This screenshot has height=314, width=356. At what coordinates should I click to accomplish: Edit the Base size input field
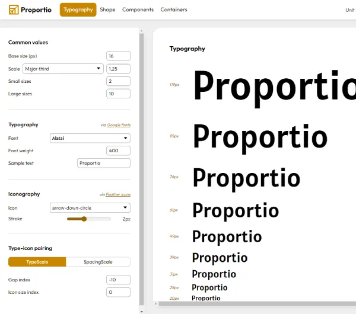click(118, 56)
